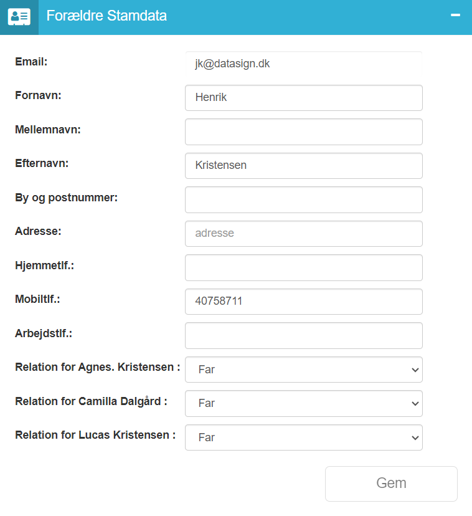Select the Efternavn field with Kristensen
This screenshot has width=472, height=516.
(x=303, y=166)
